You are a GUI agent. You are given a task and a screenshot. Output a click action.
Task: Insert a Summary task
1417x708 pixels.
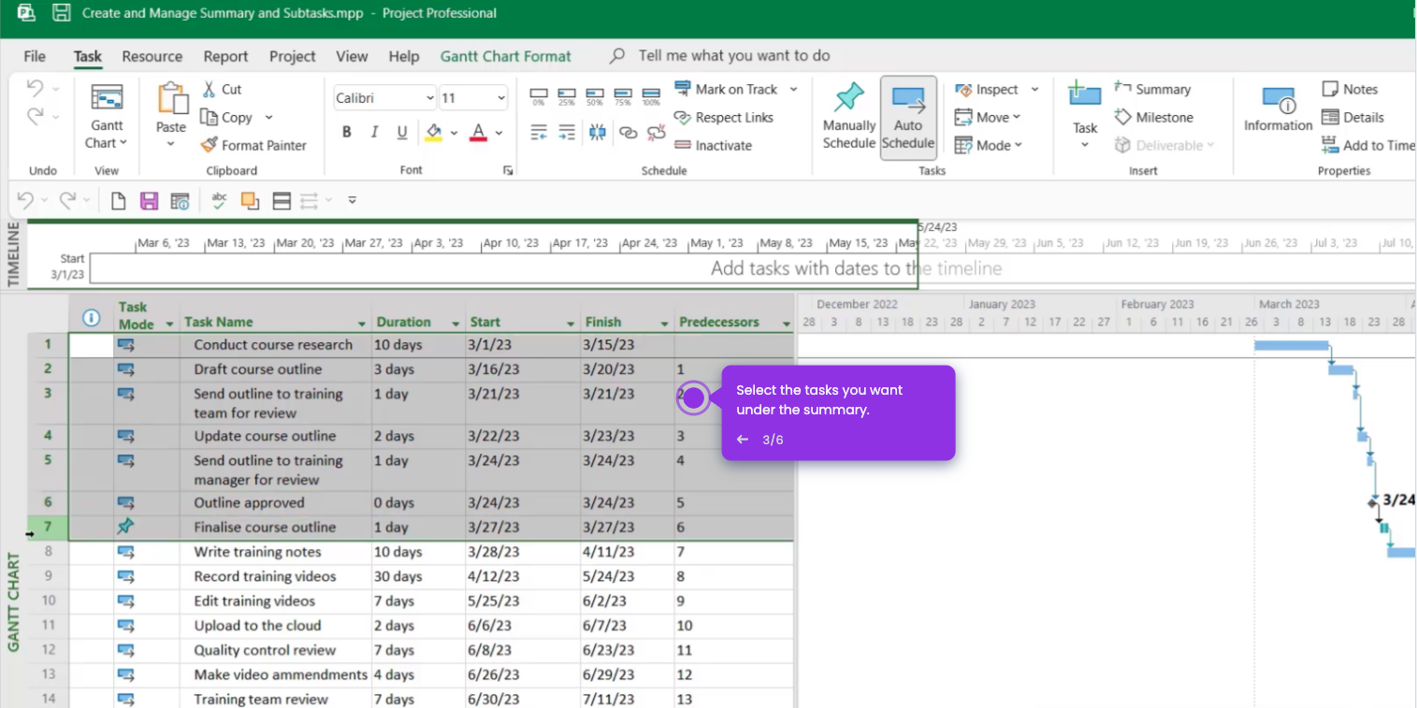tap(1152, 89)
